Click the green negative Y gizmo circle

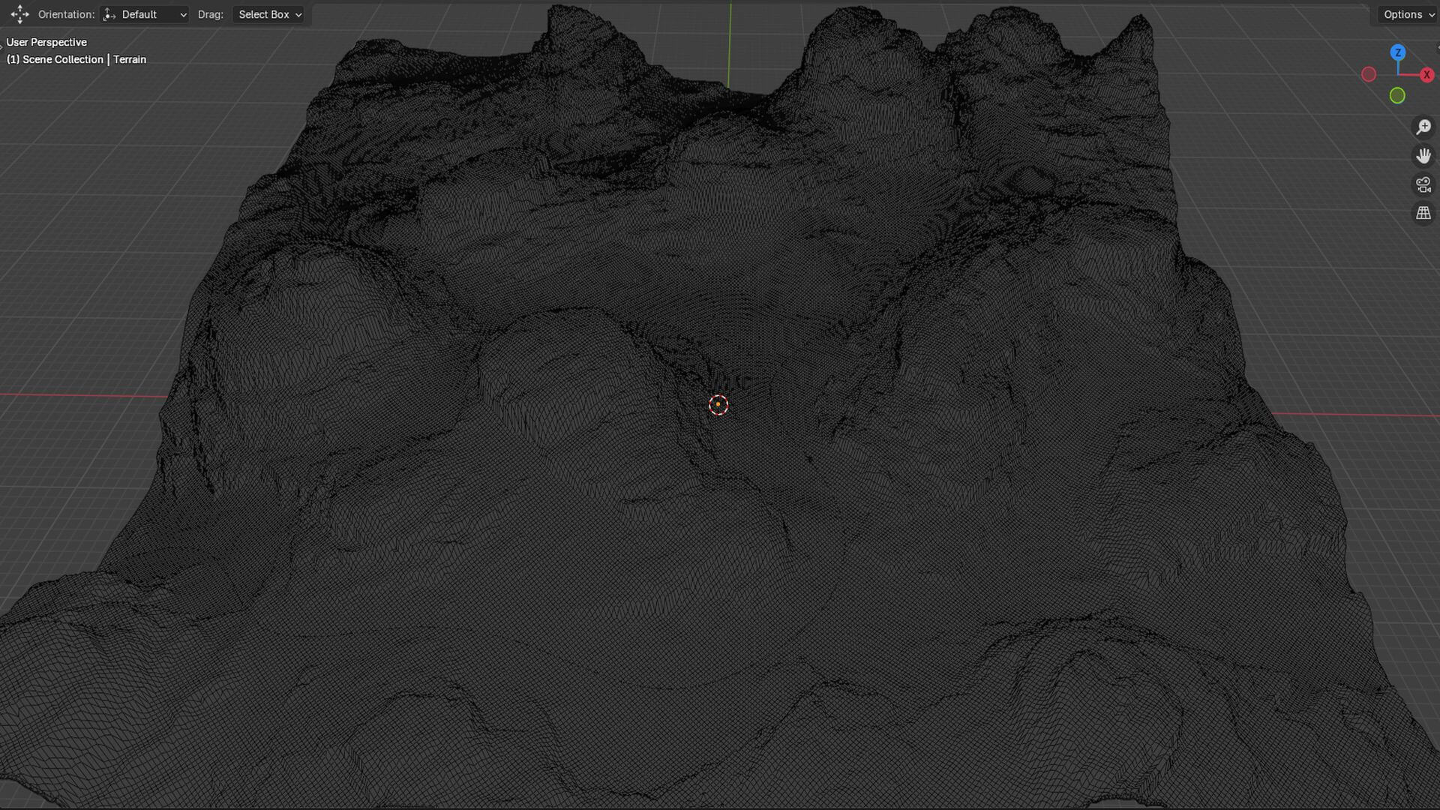[1396, 96]
